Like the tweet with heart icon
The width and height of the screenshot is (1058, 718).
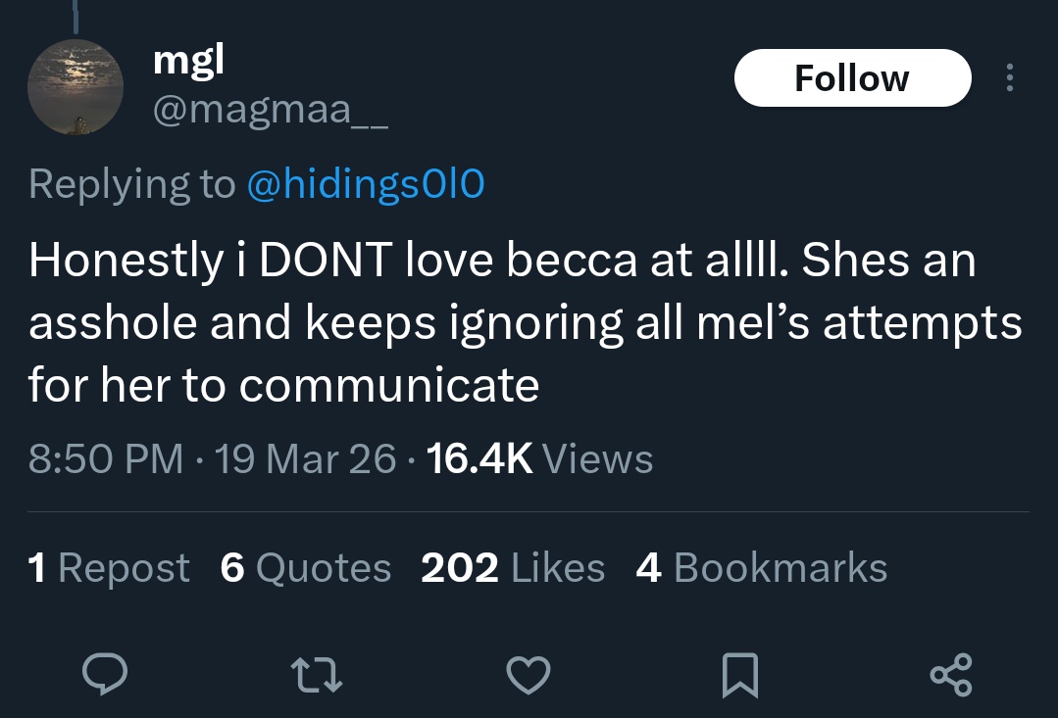(x=528, y=675)
